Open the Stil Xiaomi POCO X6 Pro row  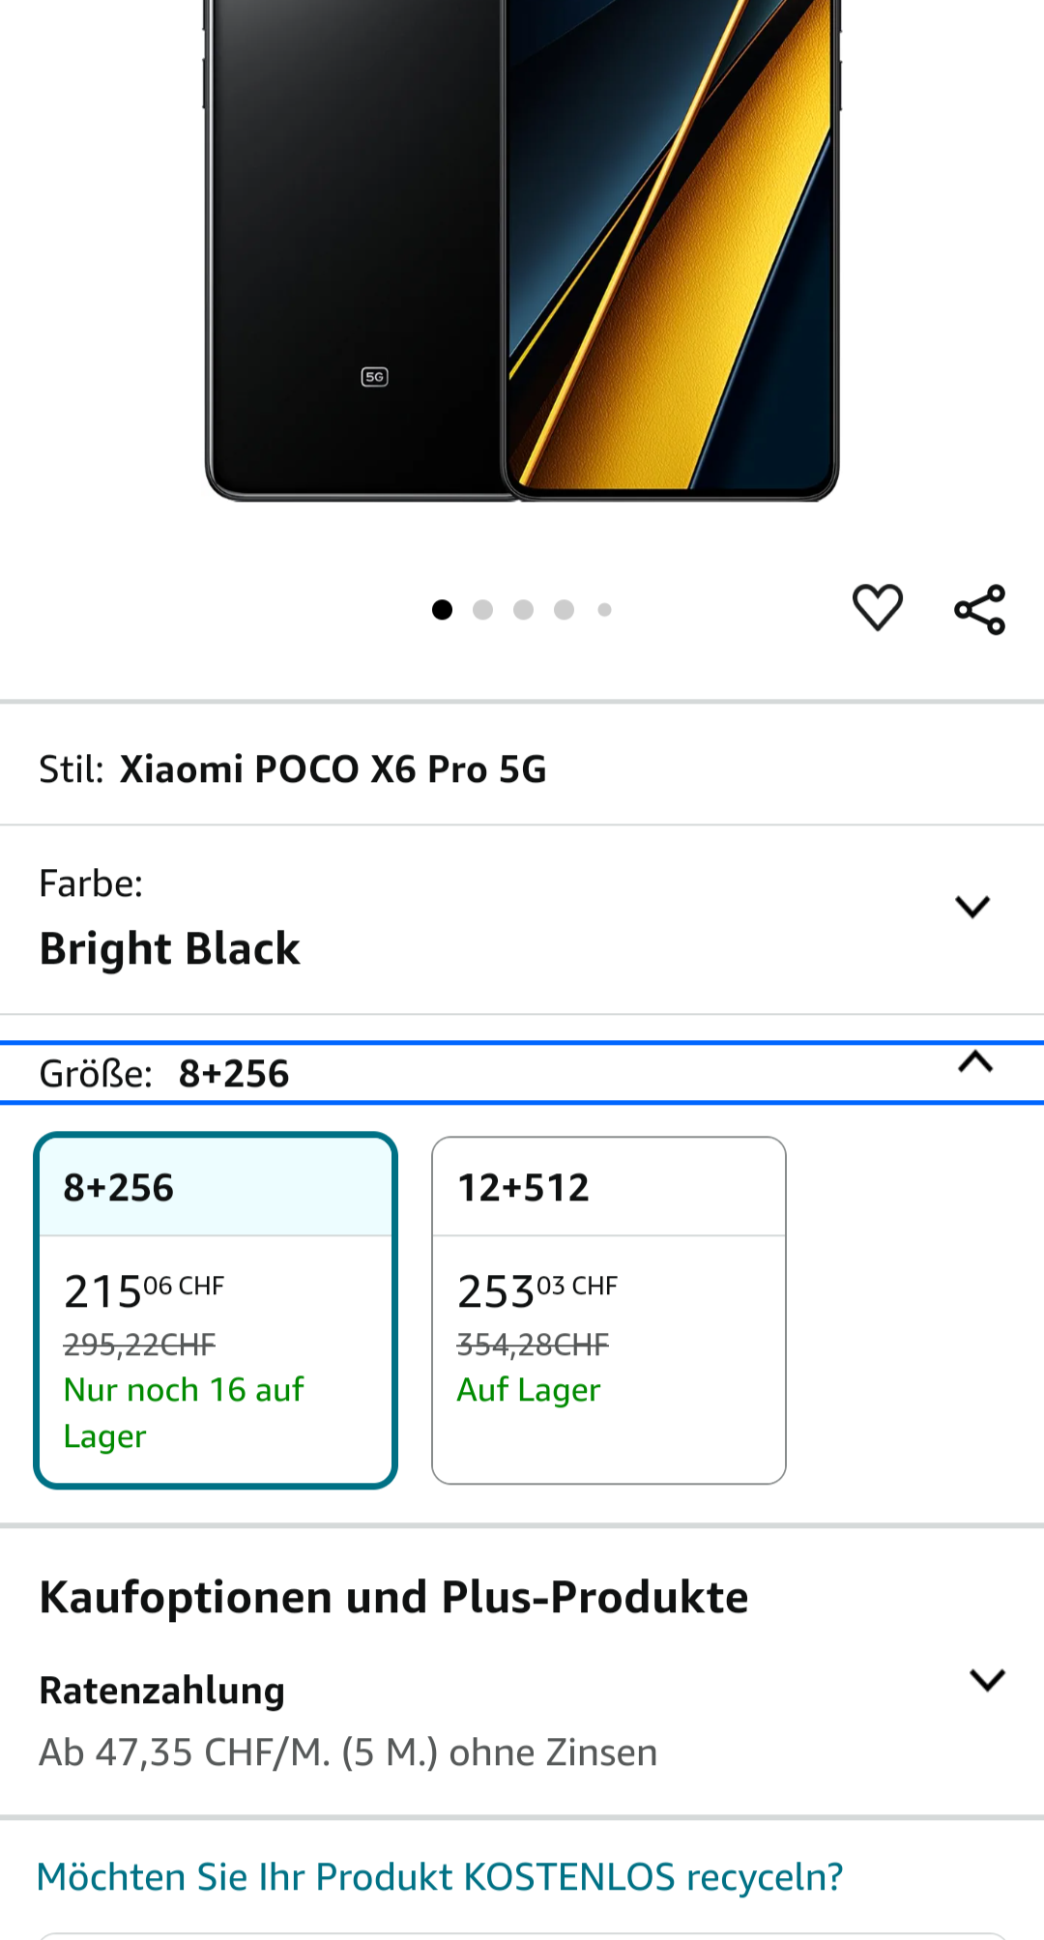(x=333, y=769)
